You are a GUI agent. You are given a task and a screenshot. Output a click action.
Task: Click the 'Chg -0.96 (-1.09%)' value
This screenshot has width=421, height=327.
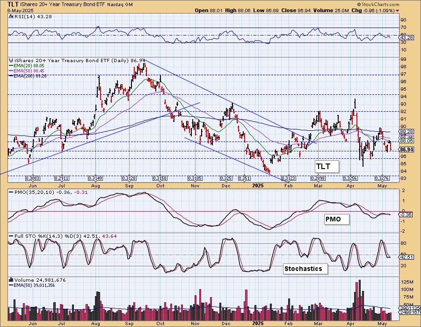(373, 11)
